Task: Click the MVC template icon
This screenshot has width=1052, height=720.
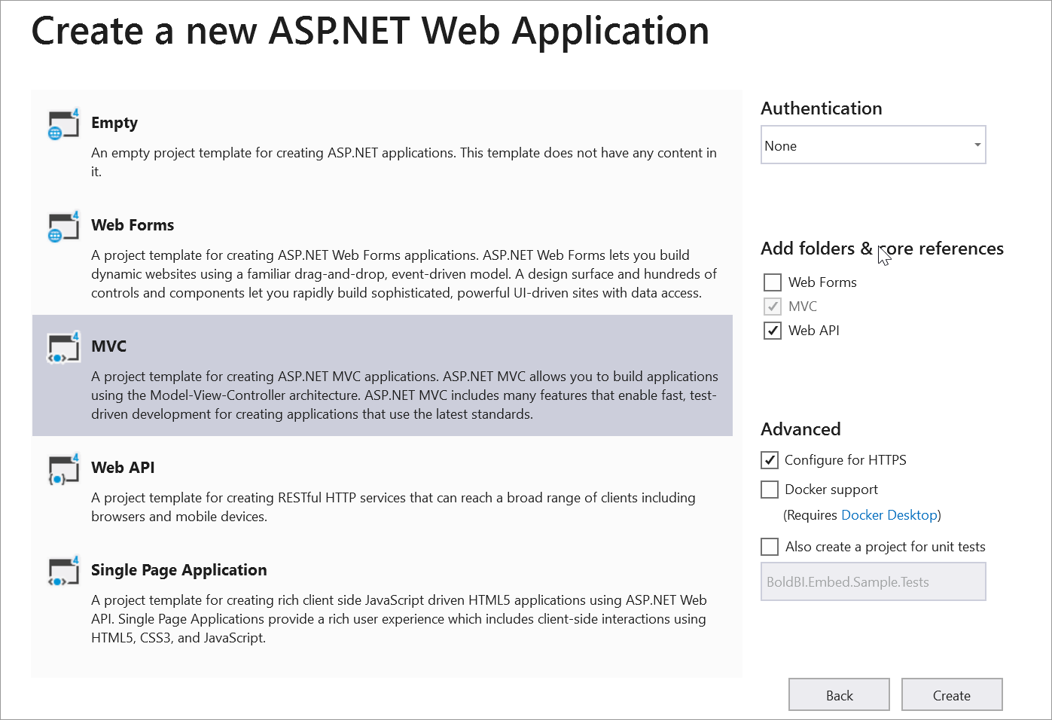Action: tap(63, 348)
